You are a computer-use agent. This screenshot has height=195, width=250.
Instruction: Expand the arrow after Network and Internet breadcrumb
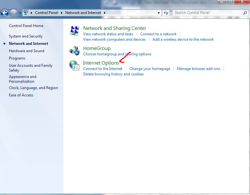[x=104, y=13]
